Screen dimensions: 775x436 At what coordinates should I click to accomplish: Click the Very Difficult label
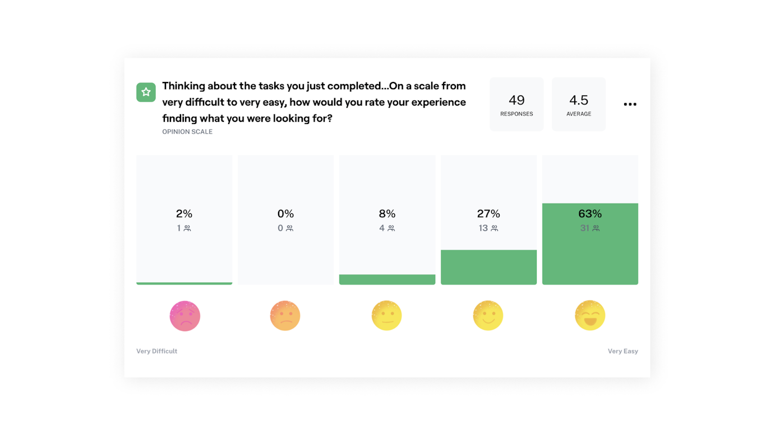(x=156, y=351)
